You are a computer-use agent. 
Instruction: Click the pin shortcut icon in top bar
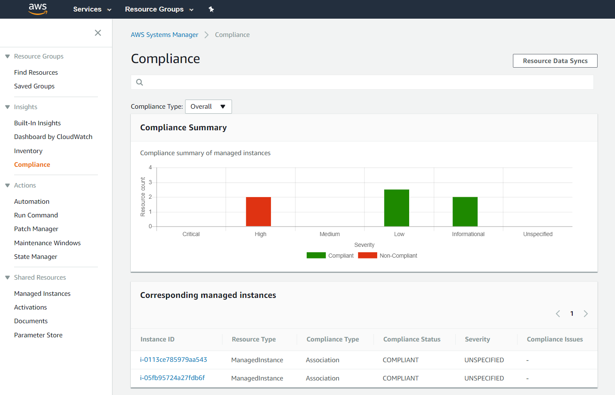click(x=211, y=9)
